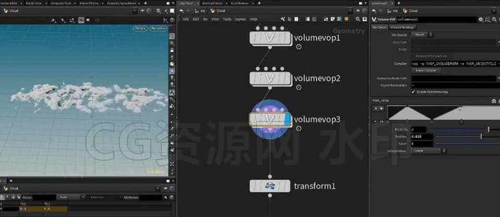Add a new tab in the network editor pane
Image resolution: width=500 pixels, height=217 pixels.
click(x=259, y=3)
